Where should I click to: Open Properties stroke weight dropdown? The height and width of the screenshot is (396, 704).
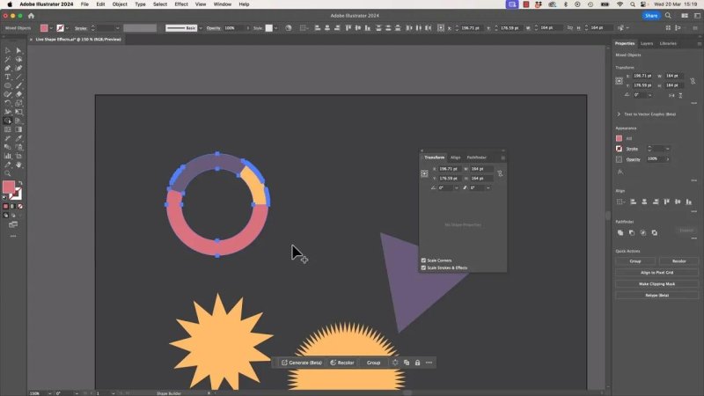[668, 149]
